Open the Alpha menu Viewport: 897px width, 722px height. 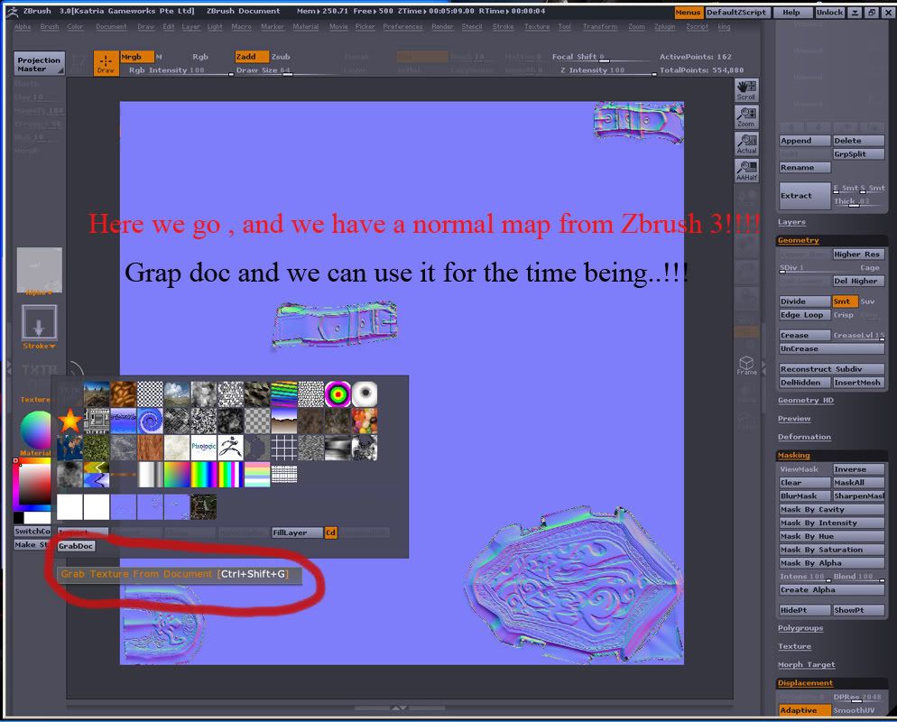(x=23, y=27)
